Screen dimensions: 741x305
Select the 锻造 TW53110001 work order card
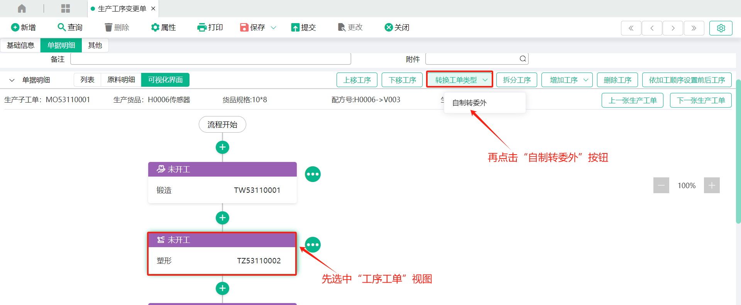(x=222, y=182)
